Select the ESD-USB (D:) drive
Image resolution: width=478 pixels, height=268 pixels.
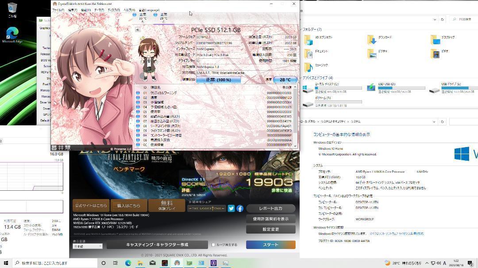(396, 87)
